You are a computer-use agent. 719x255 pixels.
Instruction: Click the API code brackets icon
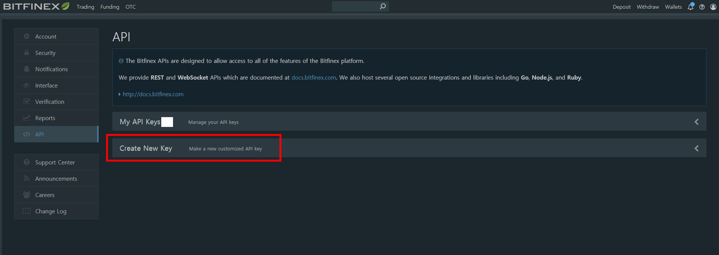tap(27, 134)
